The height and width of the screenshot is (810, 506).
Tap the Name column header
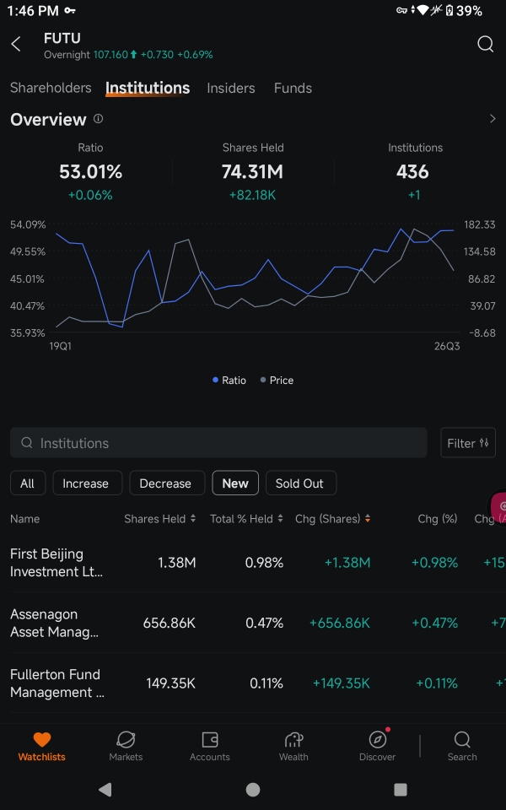pos(24,519)
